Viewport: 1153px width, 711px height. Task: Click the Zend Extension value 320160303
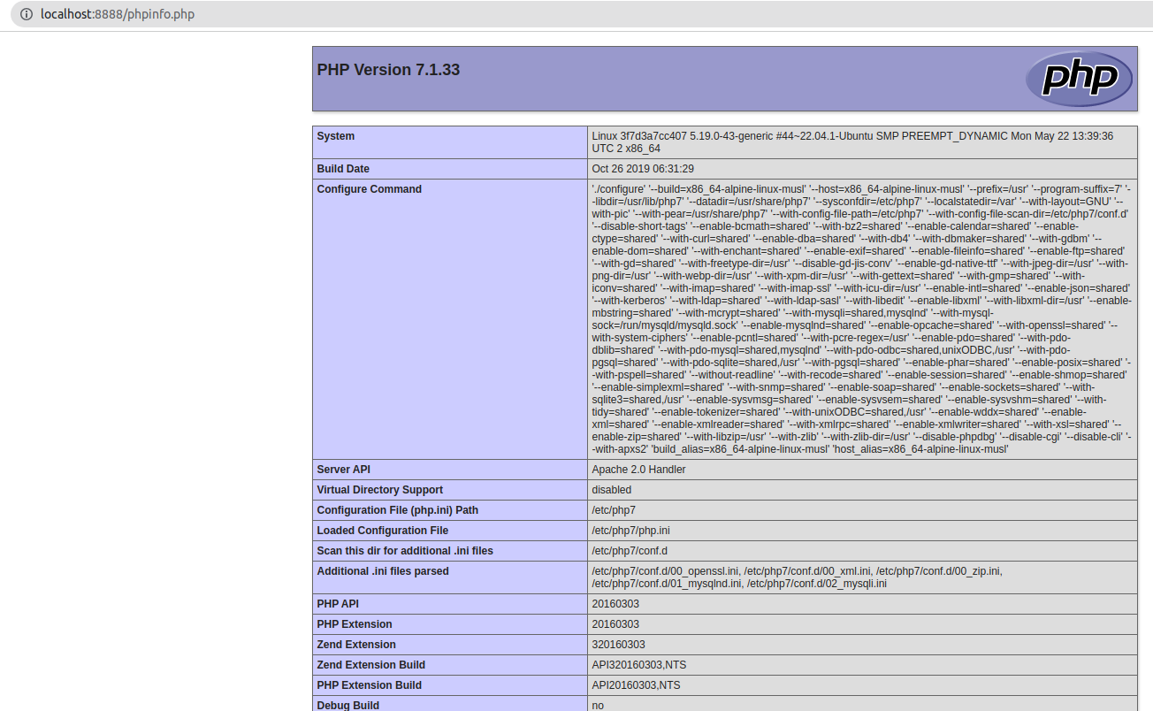[x=618, y=645]
